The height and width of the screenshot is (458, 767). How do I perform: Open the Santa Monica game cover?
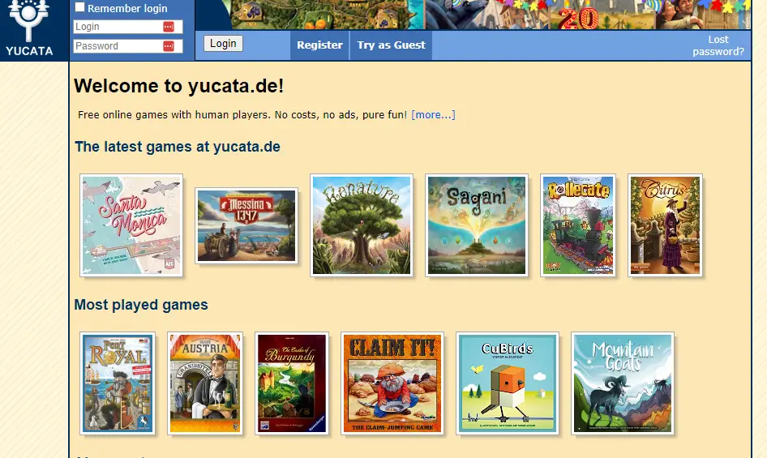(x=131, y=225)
